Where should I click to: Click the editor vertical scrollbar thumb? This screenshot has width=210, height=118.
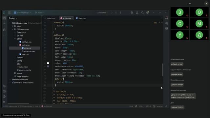coord(163,70)
